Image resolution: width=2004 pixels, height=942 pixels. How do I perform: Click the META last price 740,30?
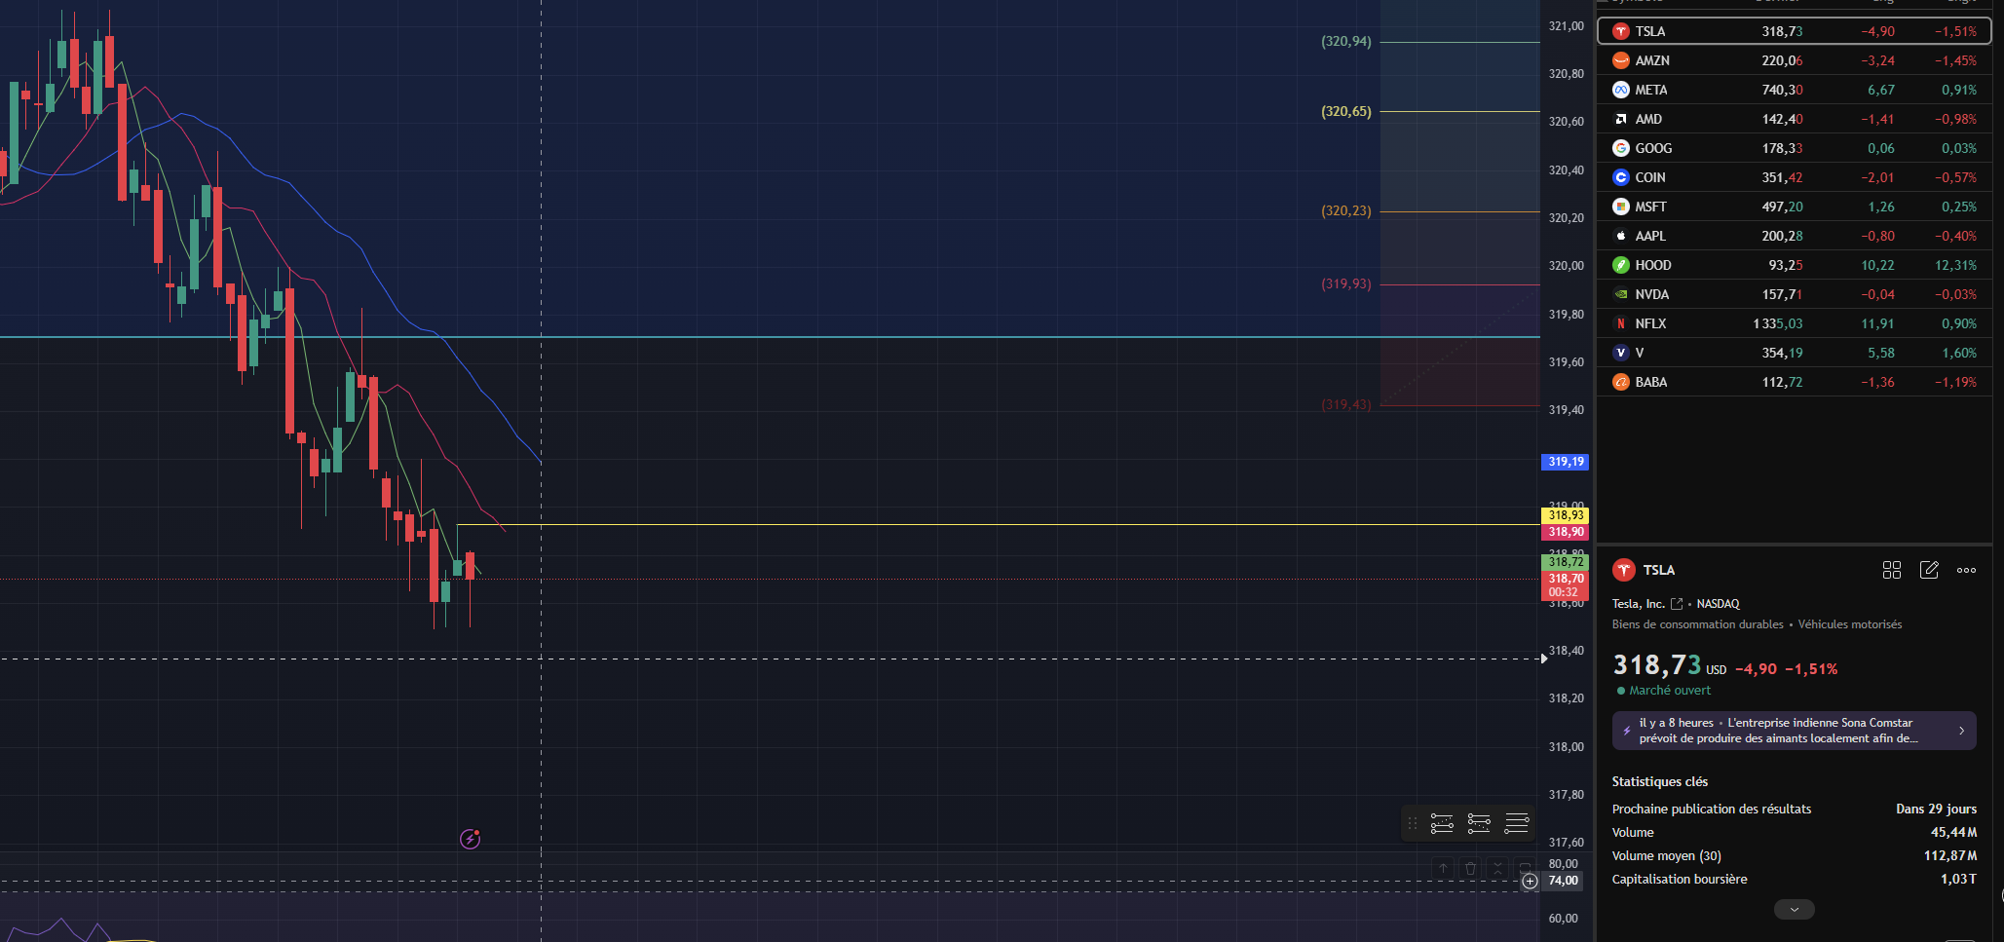(1782, 90)
